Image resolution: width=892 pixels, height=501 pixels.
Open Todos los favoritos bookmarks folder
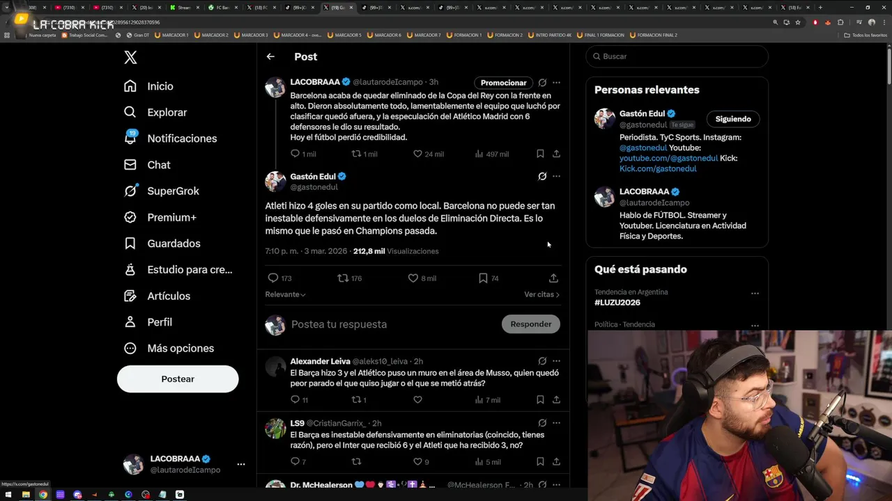(x=866, y=35)
